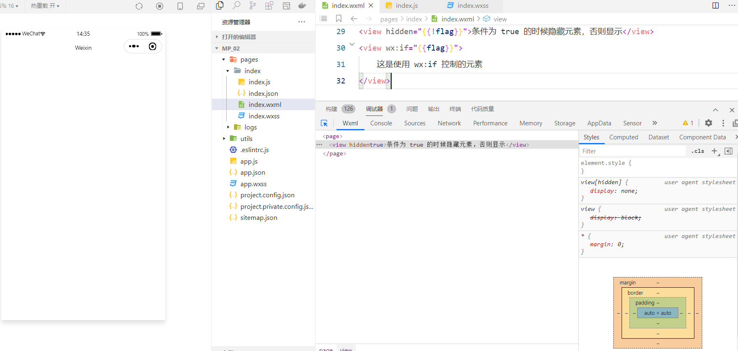Open the Sources debugger tab
Viewport: 738px width, 351px height.
click(x=415, y=123)
